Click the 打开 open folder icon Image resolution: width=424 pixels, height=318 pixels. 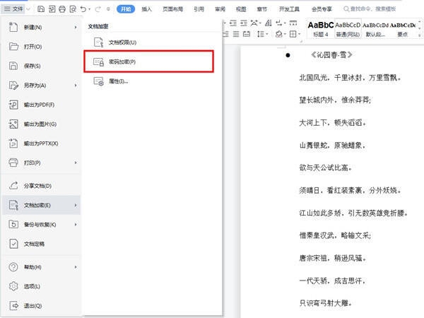13,47
